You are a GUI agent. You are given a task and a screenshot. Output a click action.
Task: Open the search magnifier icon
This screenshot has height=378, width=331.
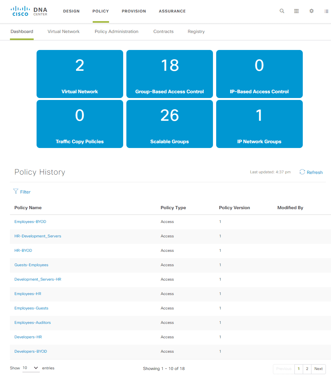pos(282,11)
